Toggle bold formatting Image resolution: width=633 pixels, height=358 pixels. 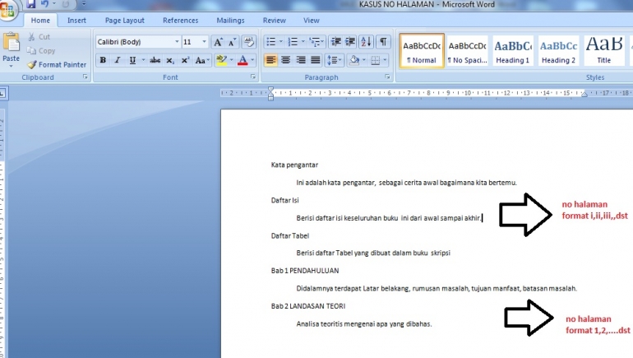tap(103, 60)
